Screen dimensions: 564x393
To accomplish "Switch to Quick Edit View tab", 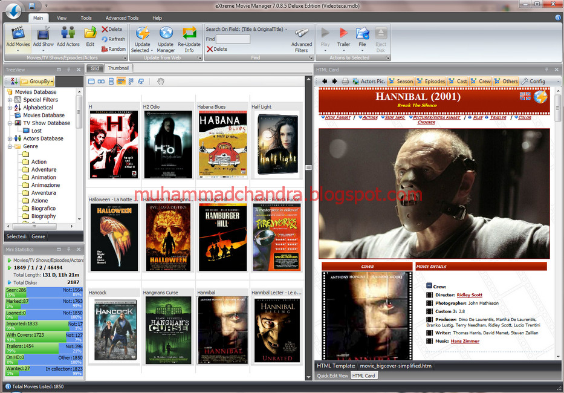I will 332,375.
